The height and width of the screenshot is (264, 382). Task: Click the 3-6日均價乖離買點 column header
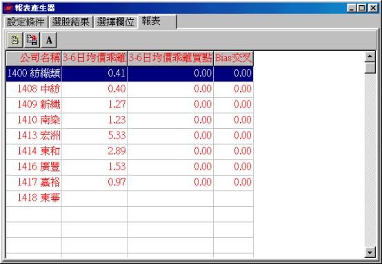pos(170,58)
